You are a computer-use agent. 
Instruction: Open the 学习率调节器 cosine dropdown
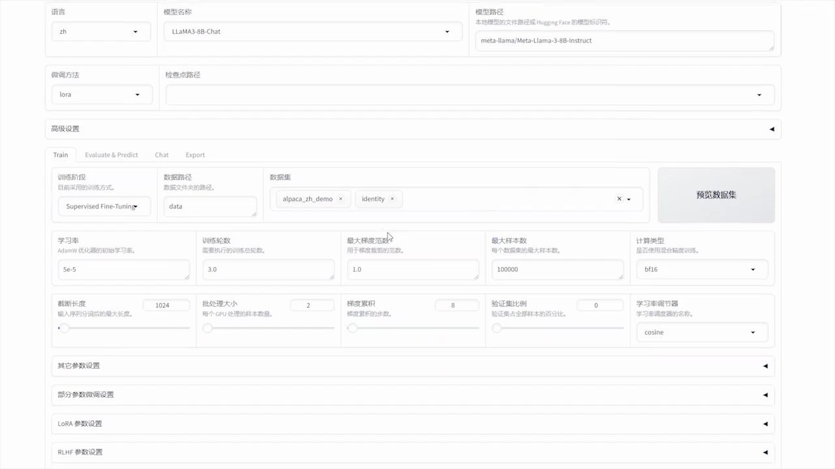702,332
